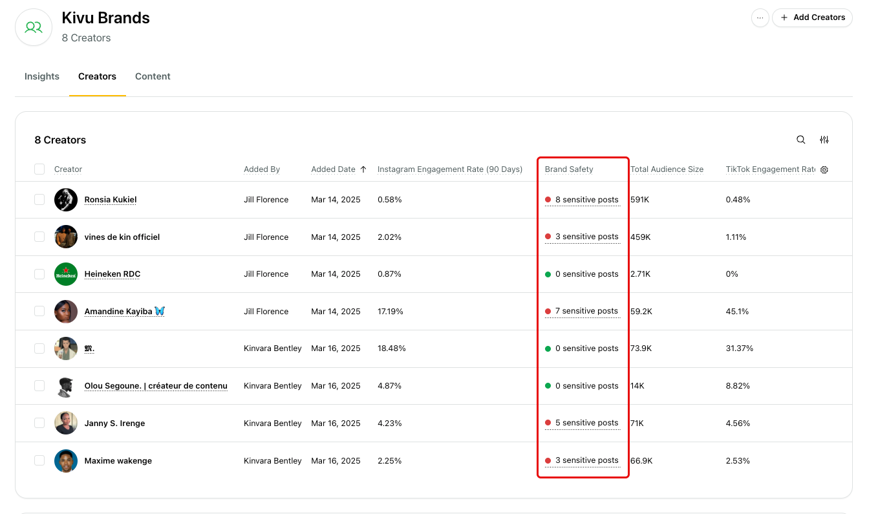The height and width of the screenshot is (514, 878).
Task: Click the 2.71K audience size cell
Action: click(x=641, y=274)
